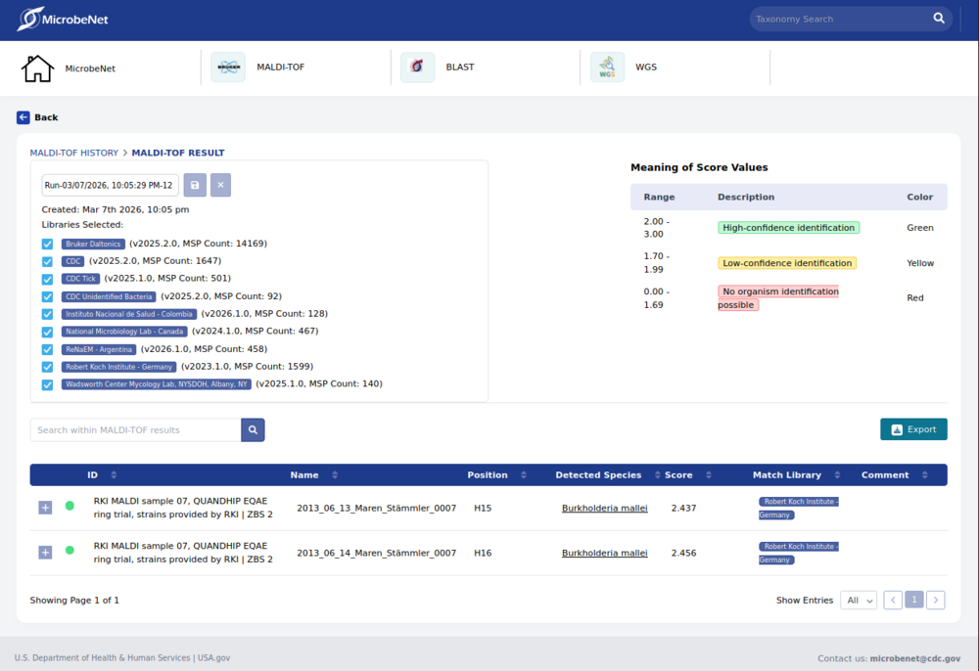Expand the first result row with the plus button
This screenshot has height=671, width=979.
tap(44, 508)
